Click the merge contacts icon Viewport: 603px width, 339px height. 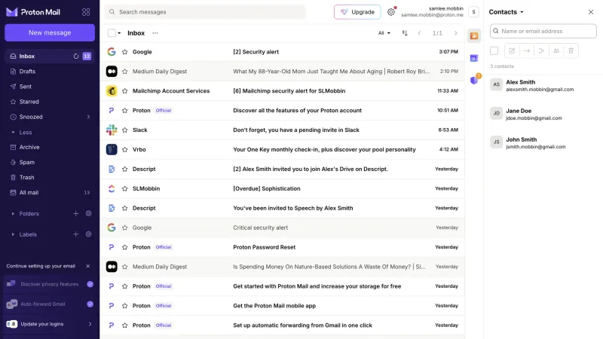tap(541, 50)
